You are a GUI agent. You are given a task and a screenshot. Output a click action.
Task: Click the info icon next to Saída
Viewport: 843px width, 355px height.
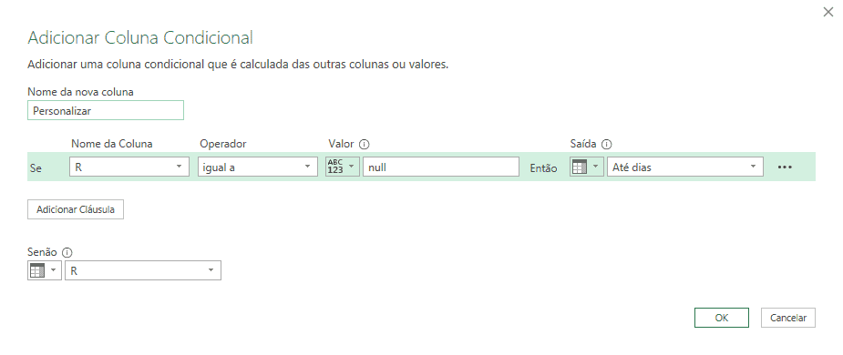[606, 145]
